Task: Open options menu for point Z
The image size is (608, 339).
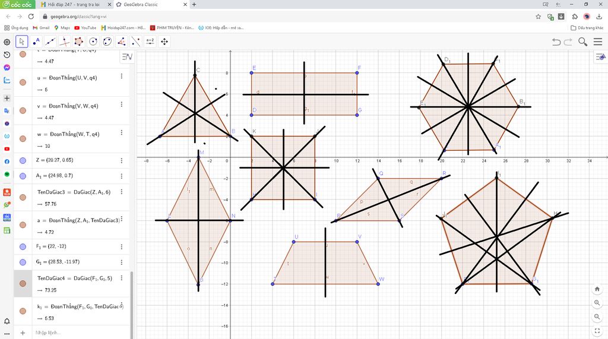Action: (x=121, y=160)
